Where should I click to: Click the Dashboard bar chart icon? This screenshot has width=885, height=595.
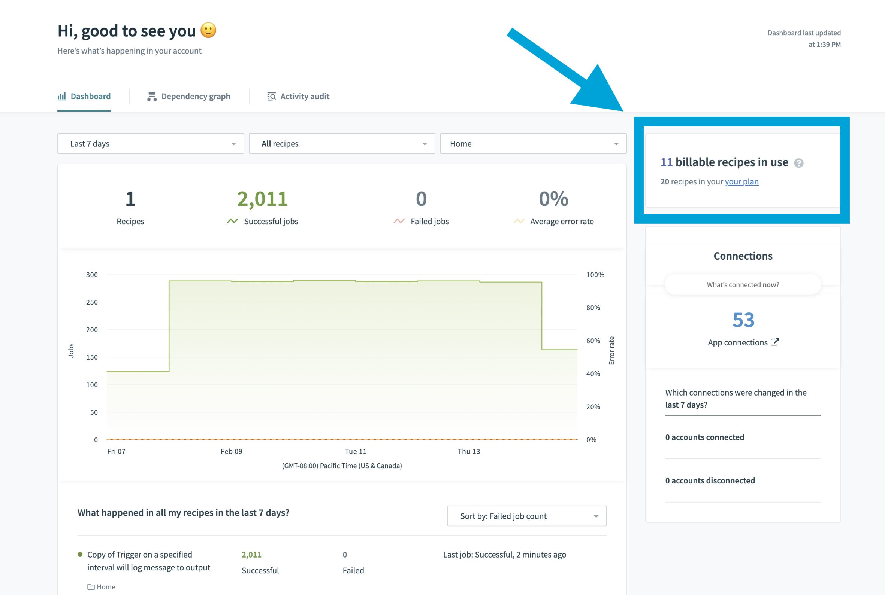[61, 97]
